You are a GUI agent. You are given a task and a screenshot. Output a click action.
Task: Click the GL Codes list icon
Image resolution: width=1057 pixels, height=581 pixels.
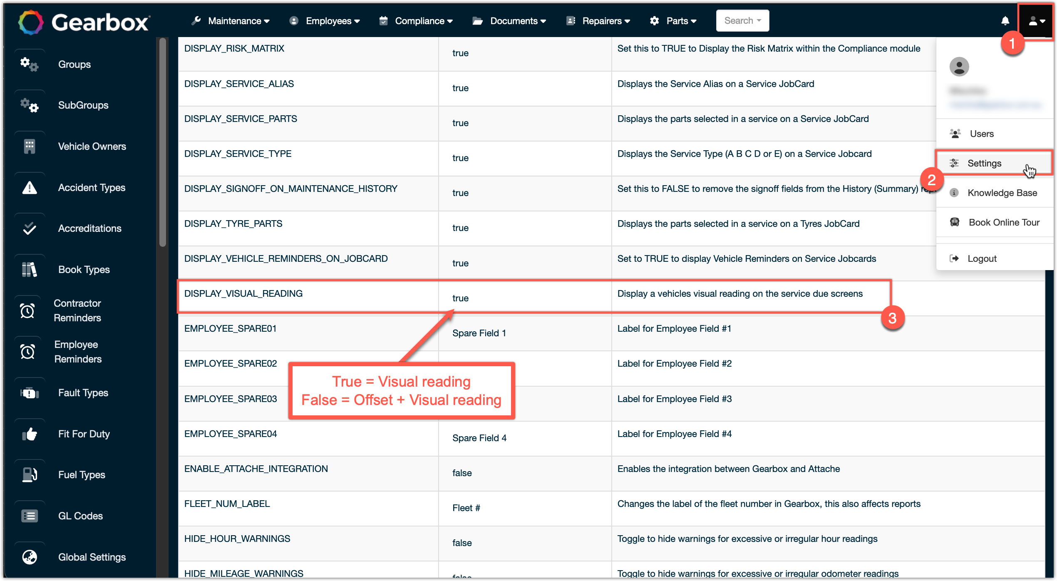click(29, 516)
